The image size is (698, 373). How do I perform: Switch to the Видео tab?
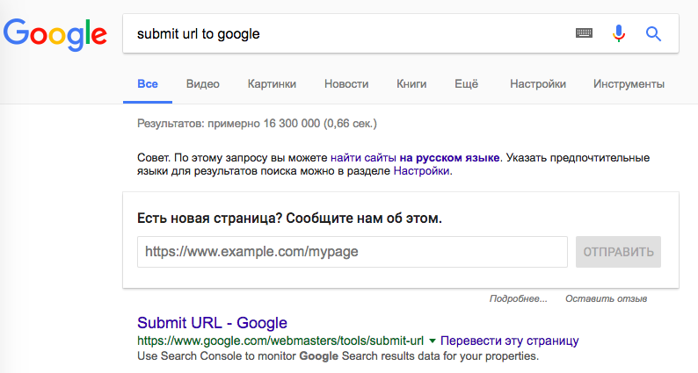point(203,84)
